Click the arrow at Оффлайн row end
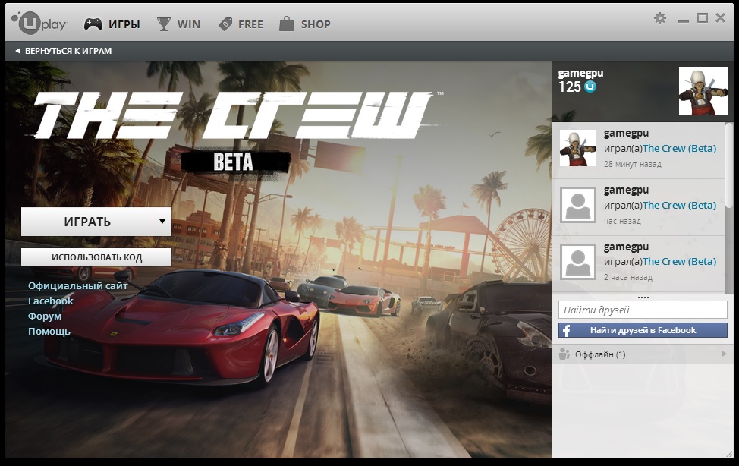 (x=725, y=354)
